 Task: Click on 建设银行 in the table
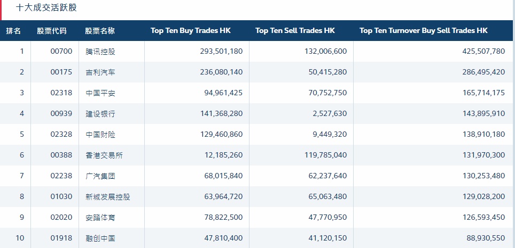(100, 114)
